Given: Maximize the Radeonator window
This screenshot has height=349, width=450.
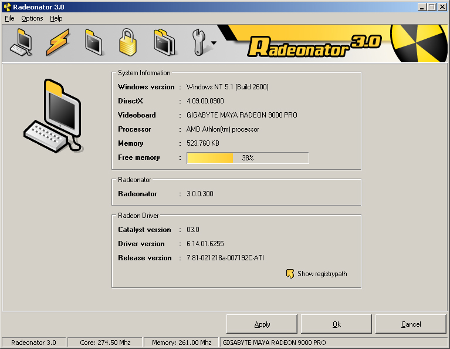Looking at the screenshot, I should click(431, 7).
